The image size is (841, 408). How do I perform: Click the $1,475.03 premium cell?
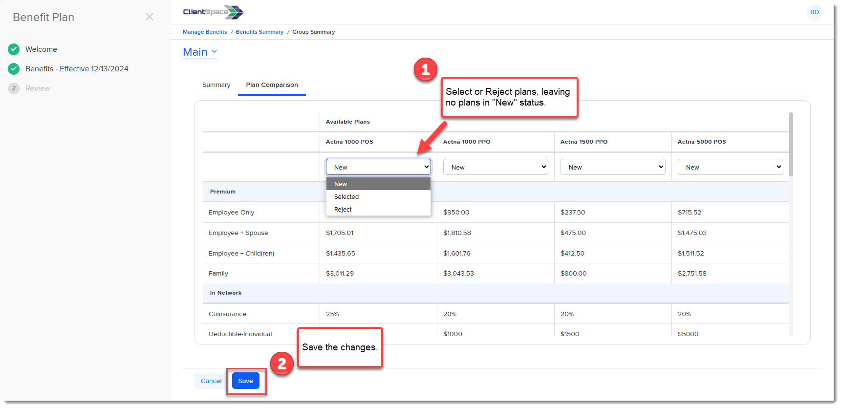[x=692, y=233]
